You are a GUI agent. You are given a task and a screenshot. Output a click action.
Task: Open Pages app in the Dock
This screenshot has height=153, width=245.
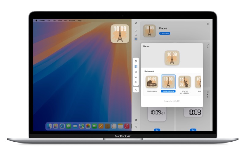pos(101,126)
